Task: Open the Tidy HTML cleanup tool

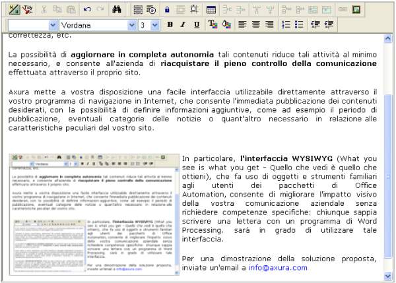Action: 28,10
